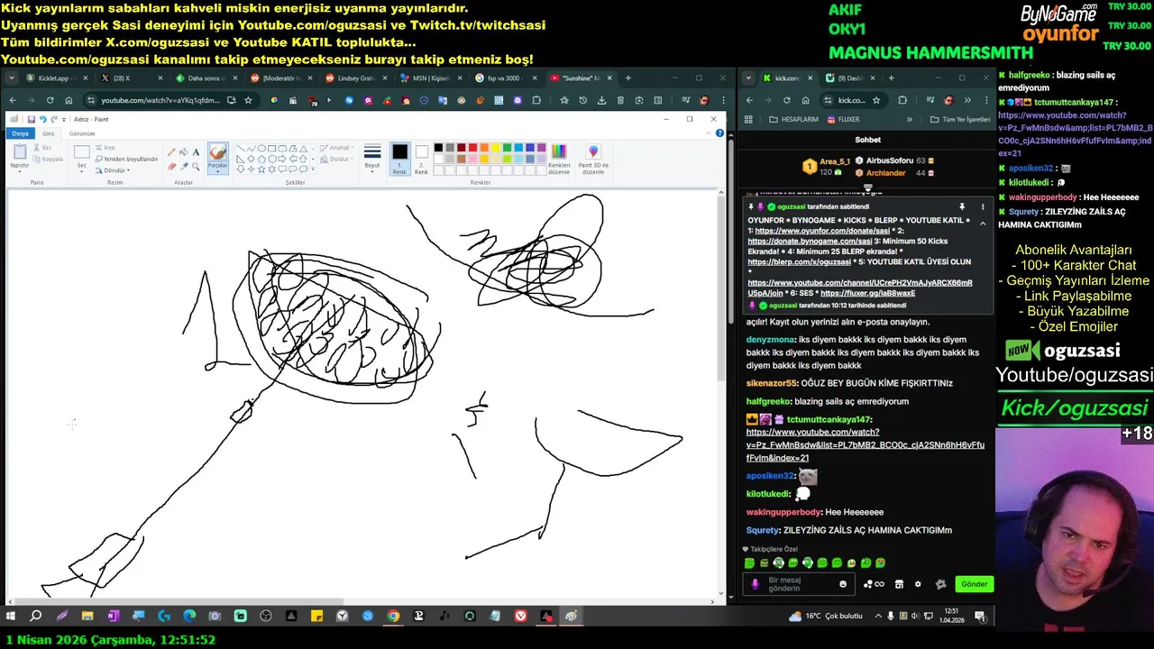
Task: Collapse the pinned message with chevron
Action: pyautogui.click(x=983, y=223)
